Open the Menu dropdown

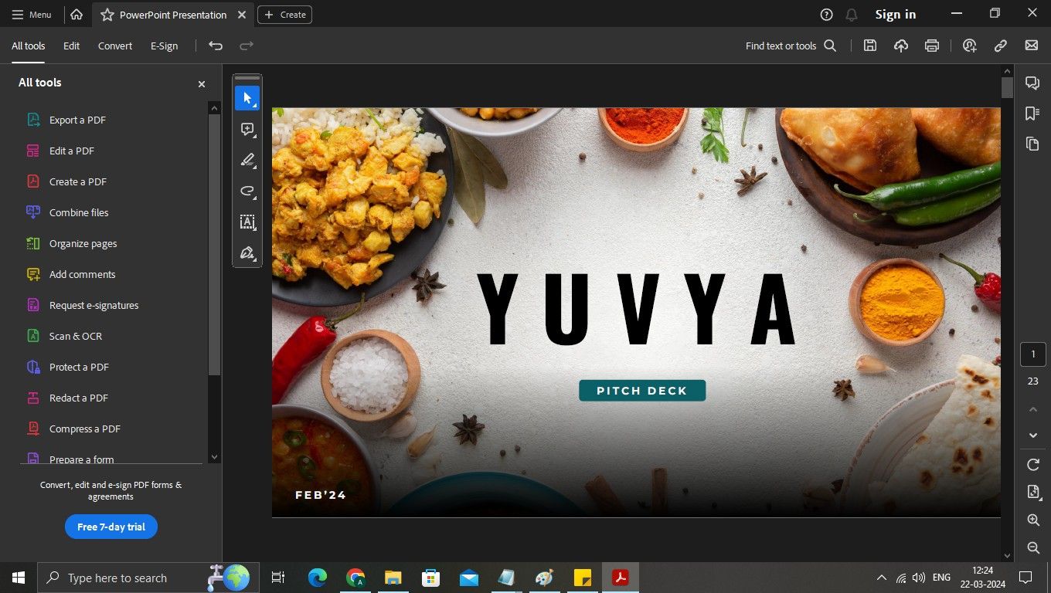[x=32, y=15]
